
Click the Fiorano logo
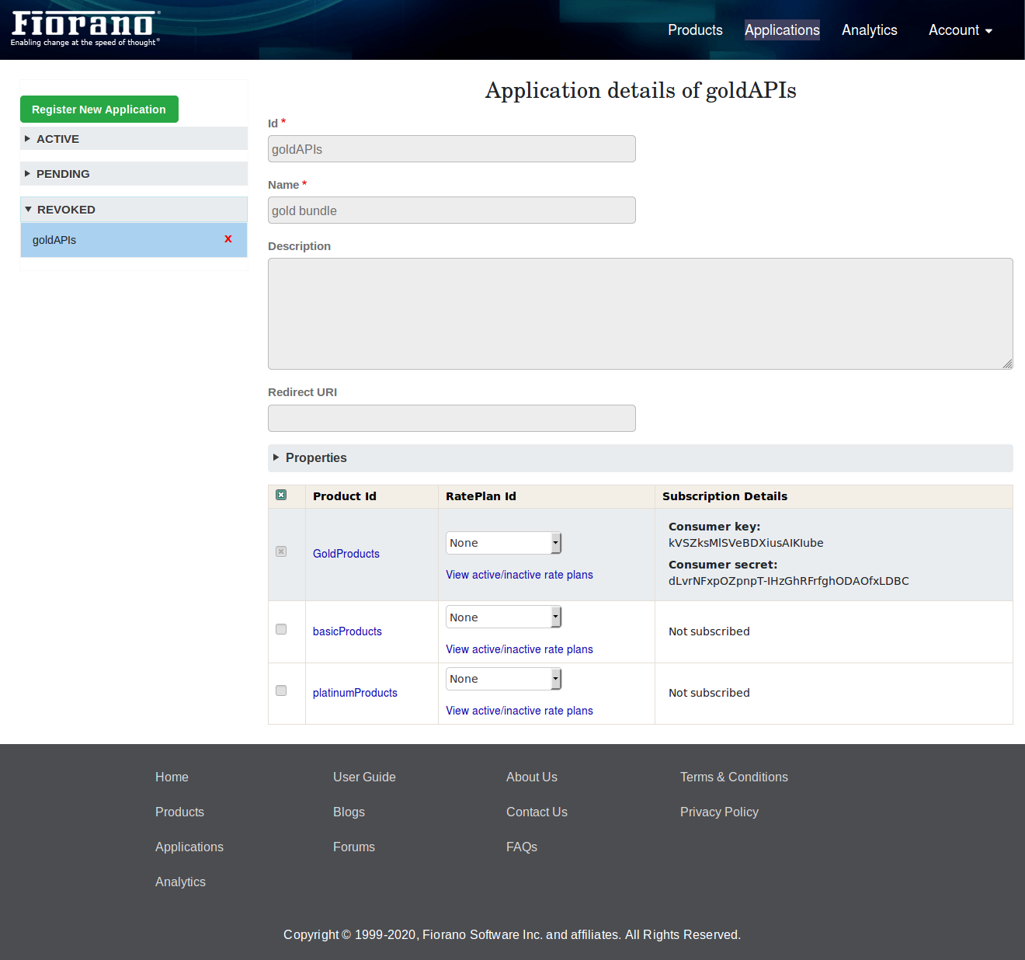pyautogui.click(x=85, y=29)
